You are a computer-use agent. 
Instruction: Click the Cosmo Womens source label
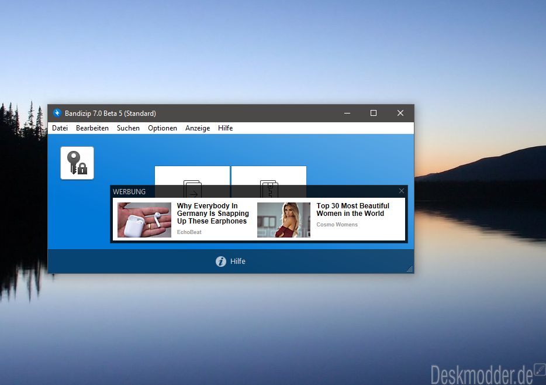click(x=337, y=224)
